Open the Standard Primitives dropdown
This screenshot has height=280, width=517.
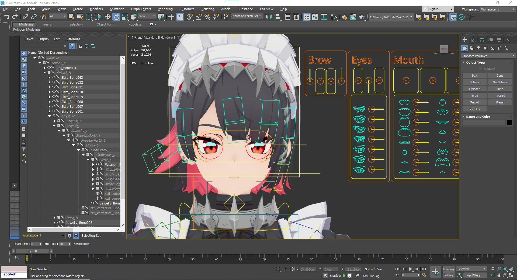[488, 56]
